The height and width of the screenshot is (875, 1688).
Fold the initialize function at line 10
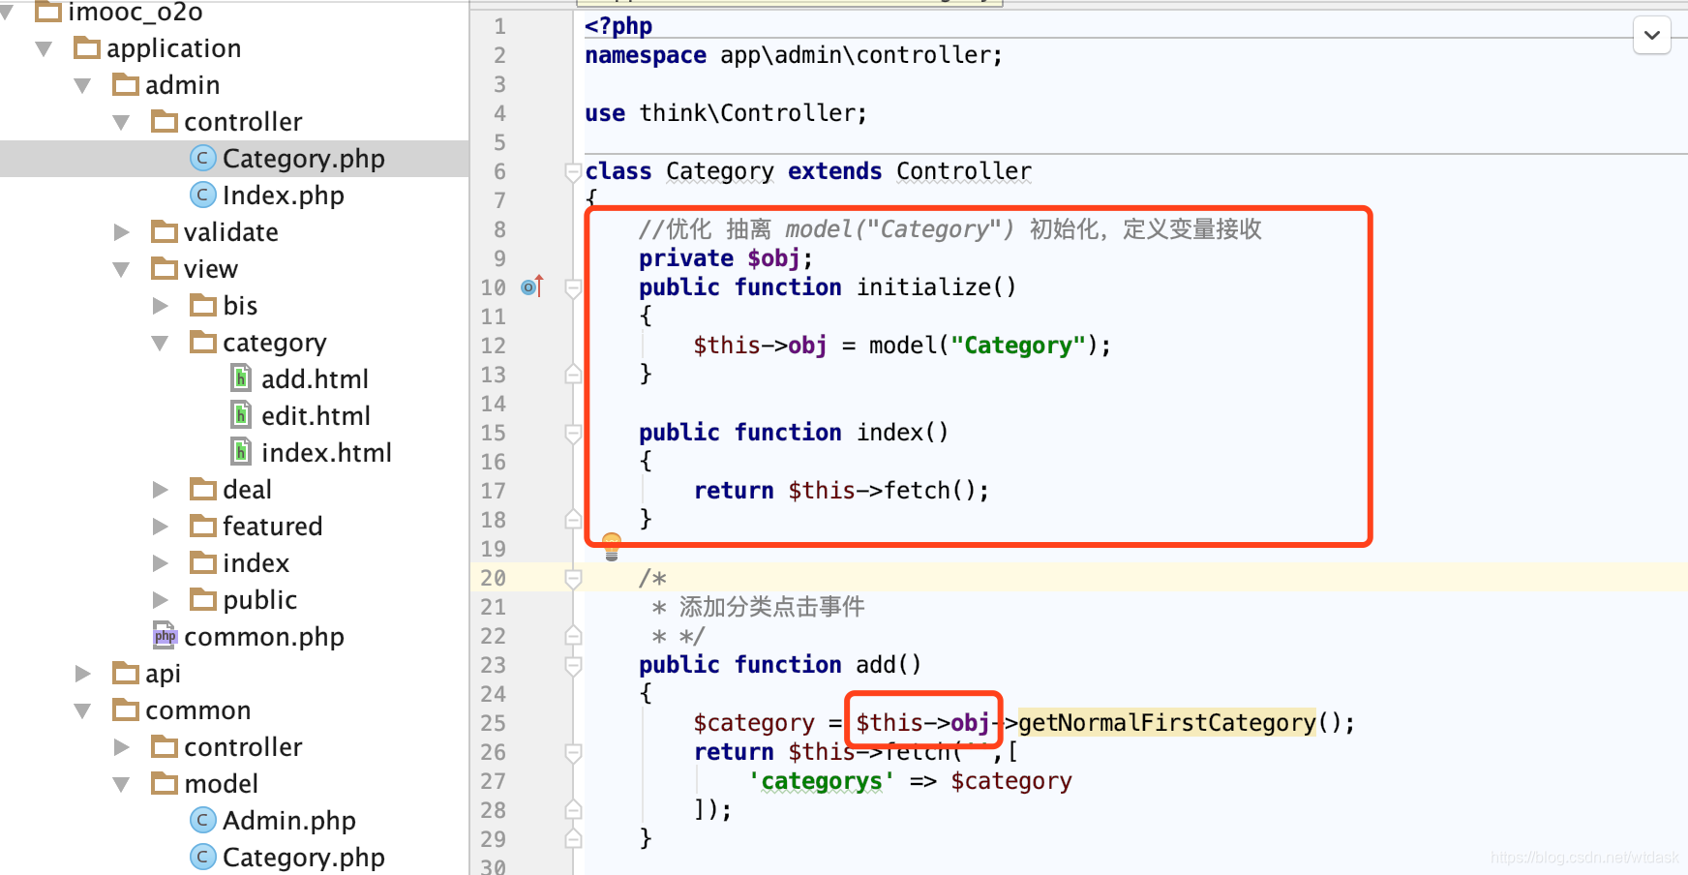coord(573,288)
